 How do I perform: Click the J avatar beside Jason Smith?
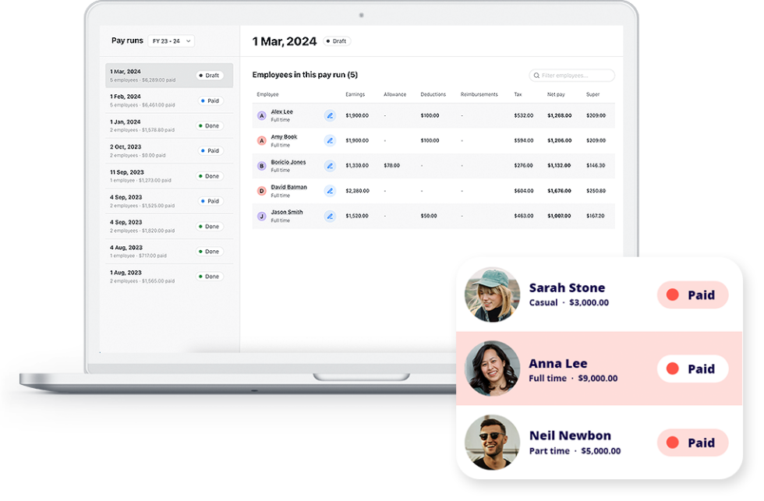262,216
